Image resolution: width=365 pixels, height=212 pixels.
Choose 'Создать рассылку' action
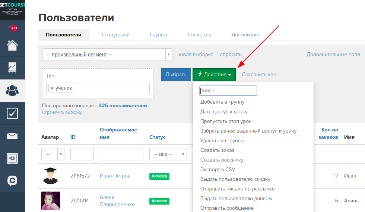pyautogui.click(x=222, y=160)
